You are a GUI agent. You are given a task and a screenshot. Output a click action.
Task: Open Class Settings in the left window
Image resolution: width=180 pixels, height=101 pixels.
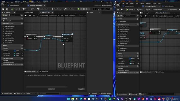pos(57,9)
